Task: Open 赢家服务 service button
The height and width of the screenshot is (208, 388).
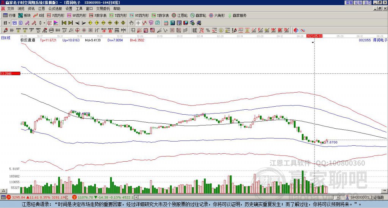Action: pyautogui.click(x=237, y=15)
